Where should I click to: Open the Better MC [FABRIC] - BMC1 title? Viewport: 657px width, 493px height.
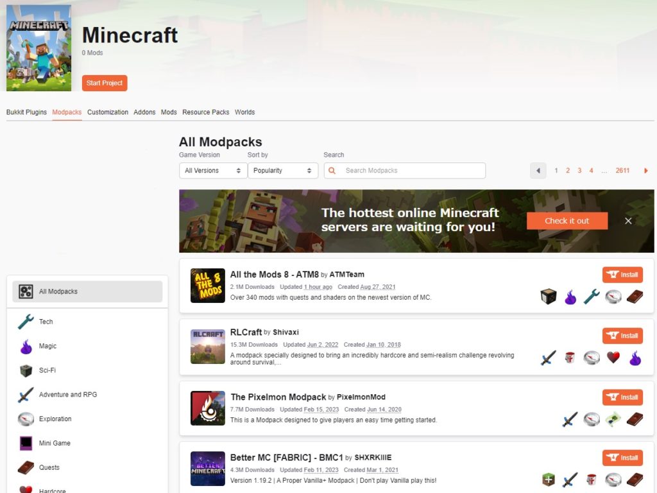287,458
